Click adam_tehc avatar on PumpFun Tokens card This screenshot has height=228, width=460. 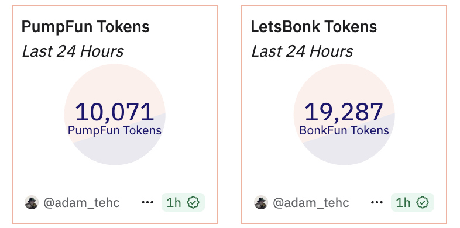(32, 202)
